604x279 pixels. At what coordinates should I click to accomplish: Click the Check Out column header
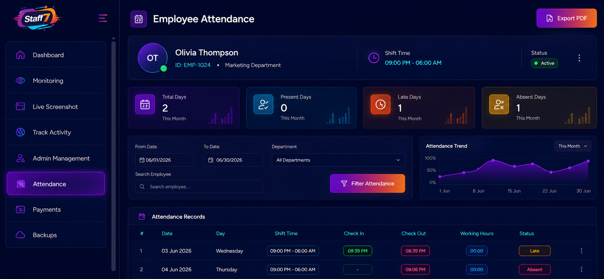coord(414,234)
